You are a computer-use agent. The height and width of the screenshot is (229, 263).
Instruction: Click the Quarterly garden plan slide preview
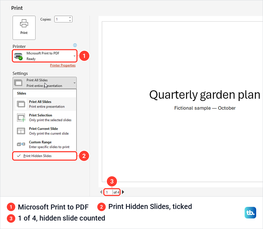(182, 102)
